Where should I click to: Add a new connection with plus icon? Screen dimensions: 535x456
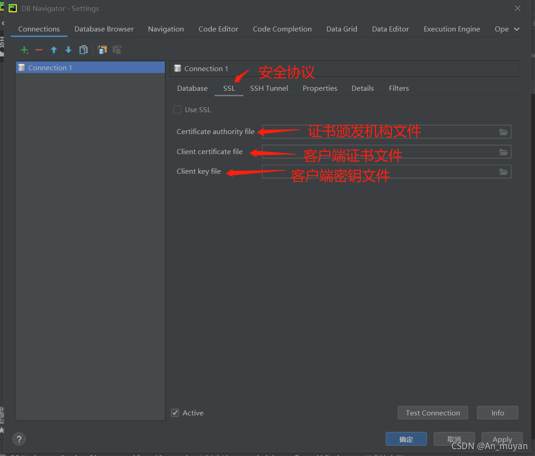pos(24,50)
